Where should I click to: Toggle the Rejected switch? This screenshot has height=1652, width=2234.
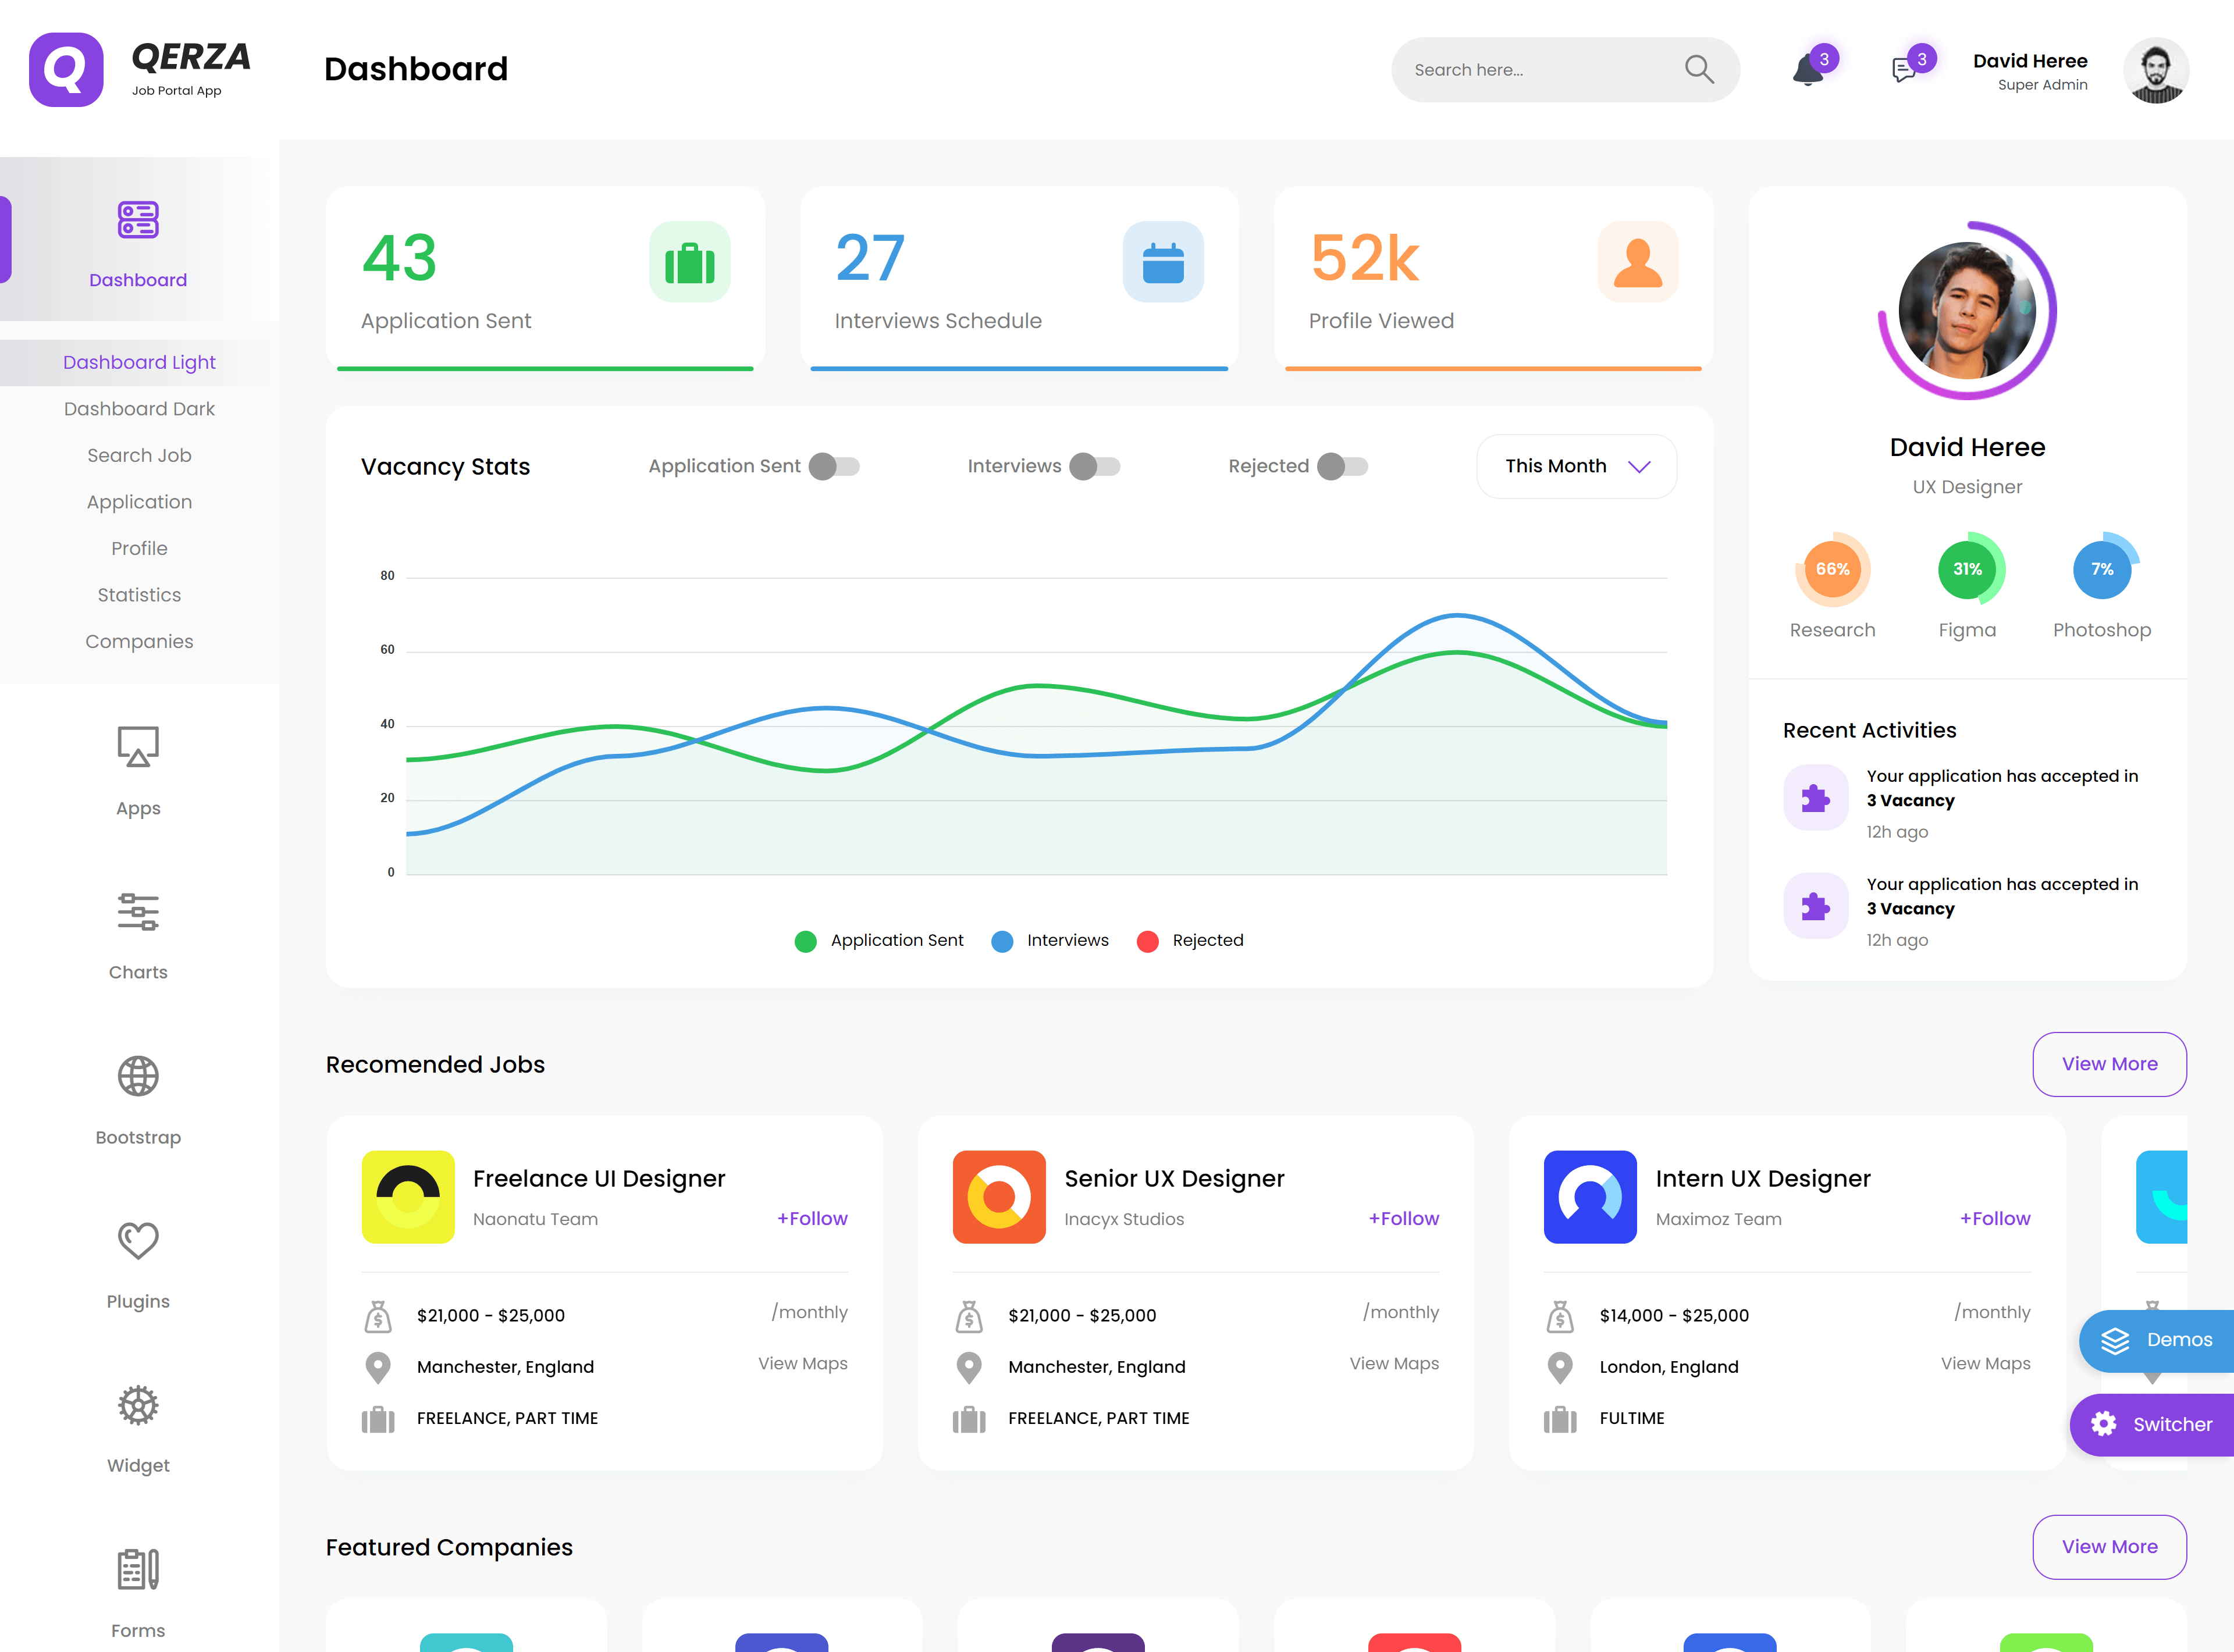(x=1342, y=466)
